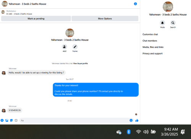Click the Name pencil edit icon

(x=75, y=47)
